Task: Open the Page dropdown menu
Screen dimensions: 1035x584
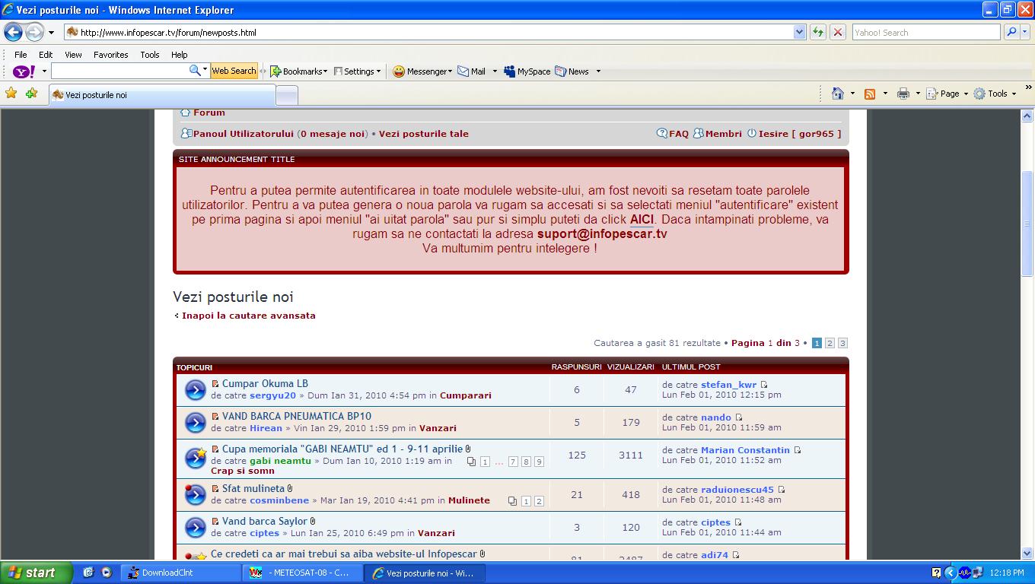Action: tap(951, 94)
